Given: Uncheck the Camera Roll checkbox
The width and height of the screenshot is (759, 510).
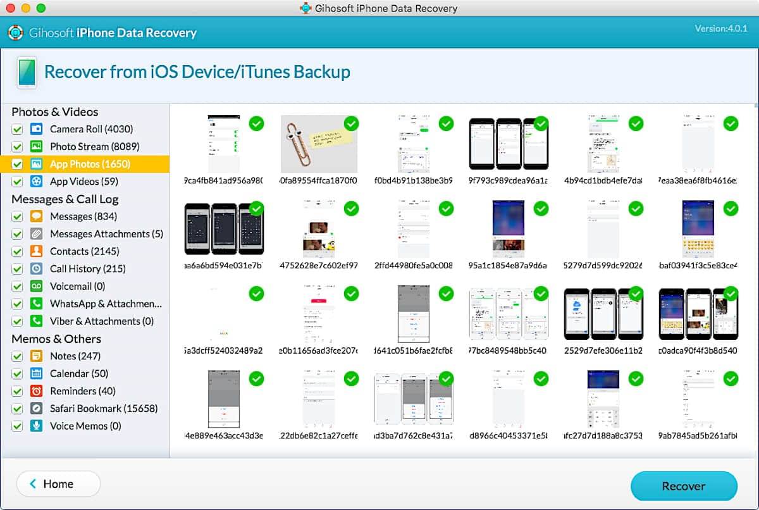Looking at the screenshot, I should point(17,130).
